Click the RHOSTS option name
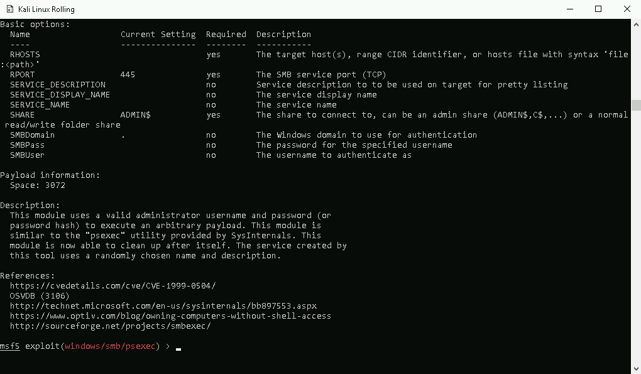The height and width of the screenshot is (374, 641). 25,54
